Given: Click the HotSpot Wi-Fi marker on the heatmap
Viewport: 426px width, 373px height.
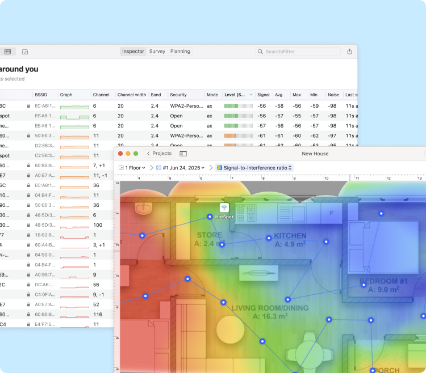Looking at the screenshot, I should (x=224, y=208).
